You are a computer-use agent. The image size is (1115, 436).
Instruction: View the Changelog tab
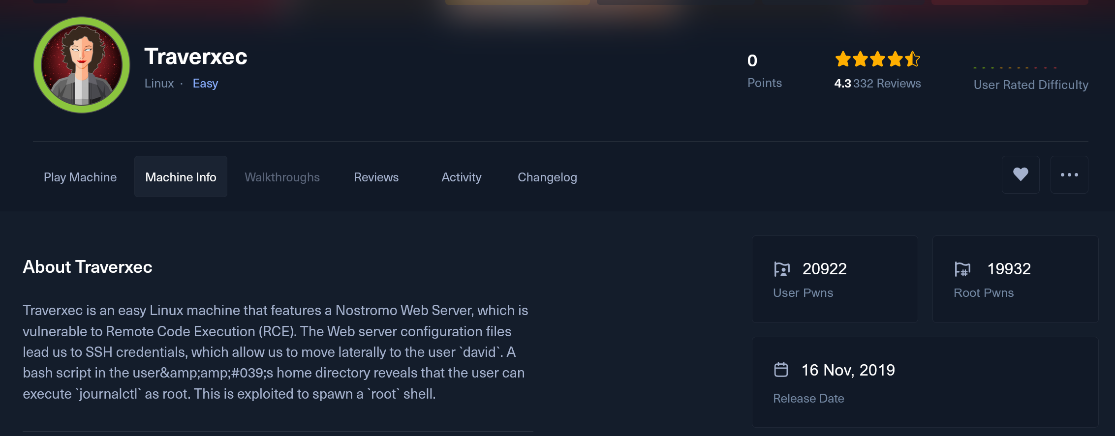pyautogui.click(x=547, y=177)
